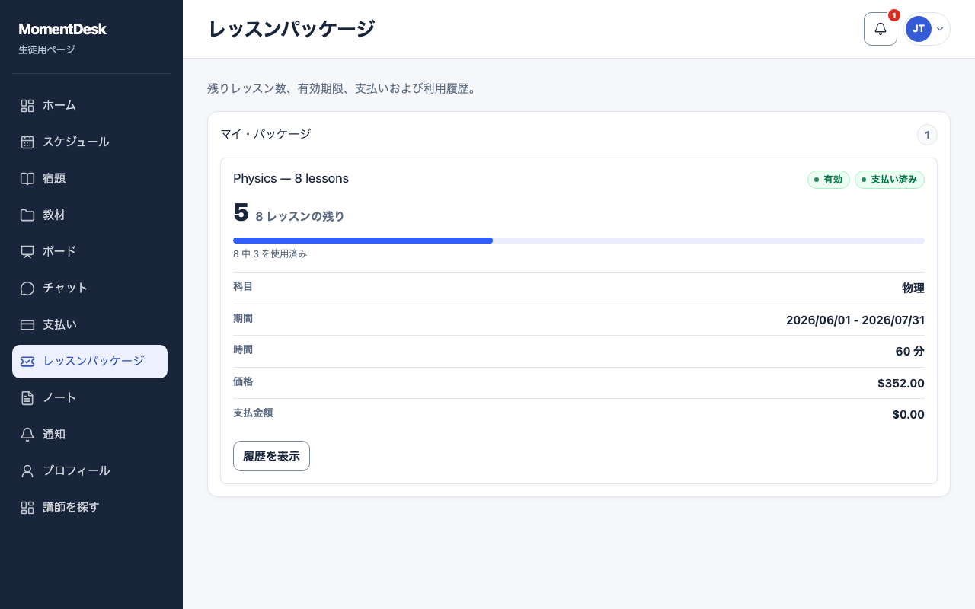Click the 講師を探す grid icon
The width and height of the screenshot is (975, 609).
click(x=27, y=508)
